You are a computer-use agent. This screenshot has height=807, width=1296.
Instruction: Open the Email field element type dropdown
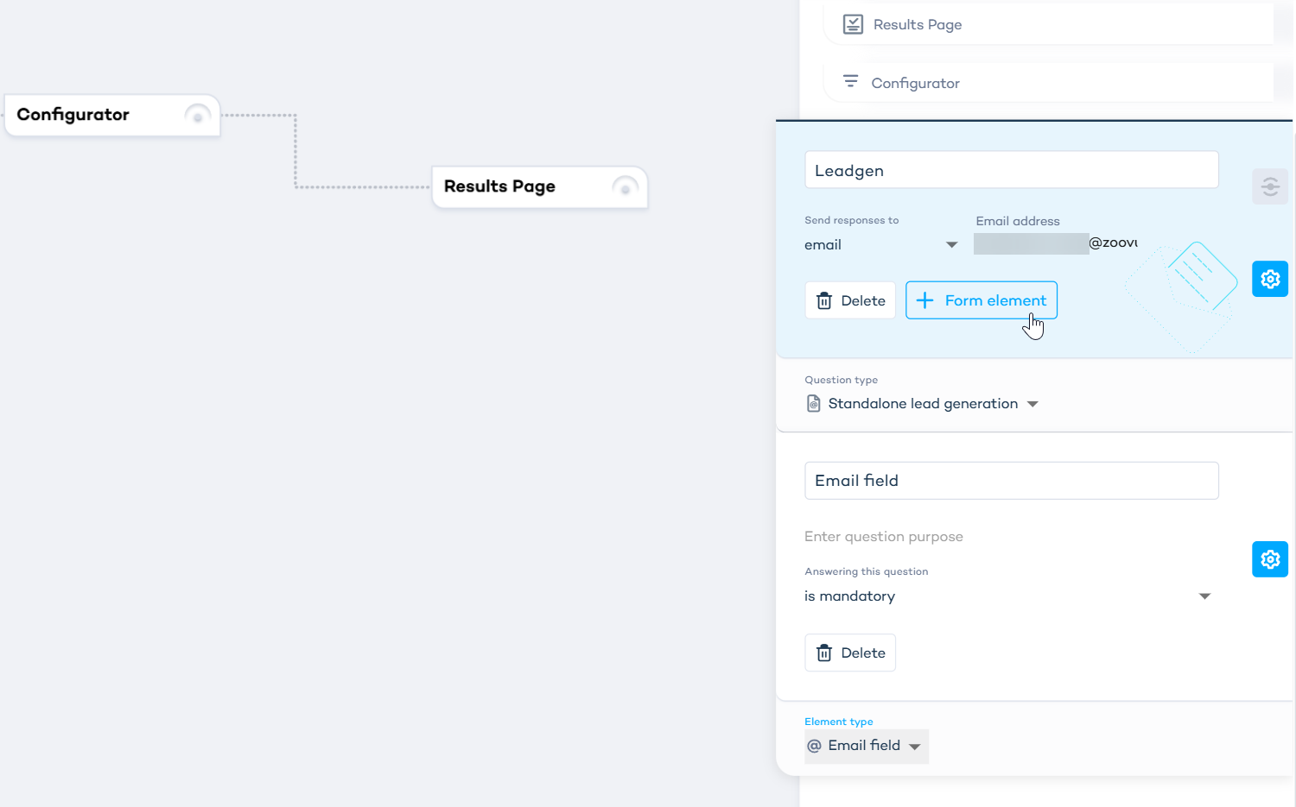point(866,746)
